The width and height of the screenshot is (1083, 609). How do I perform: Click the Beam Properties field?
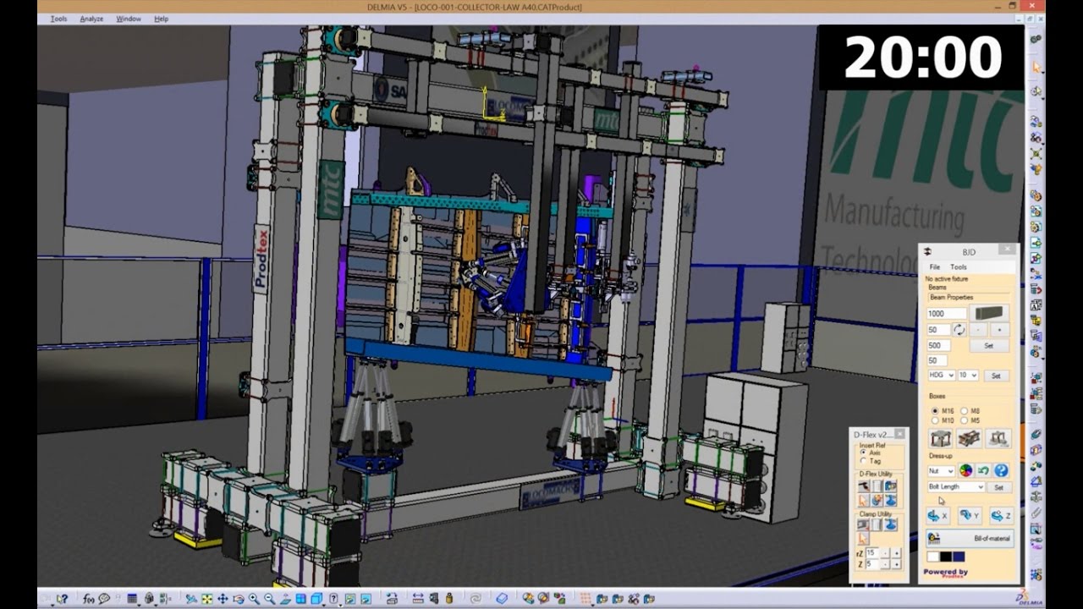coord(969,298)
